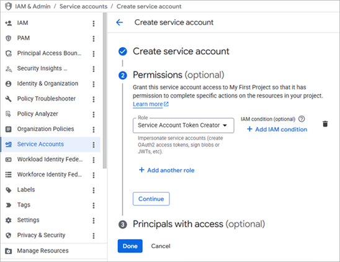
Task: Open more options for Organization Policies
Action: pos(94,130)
